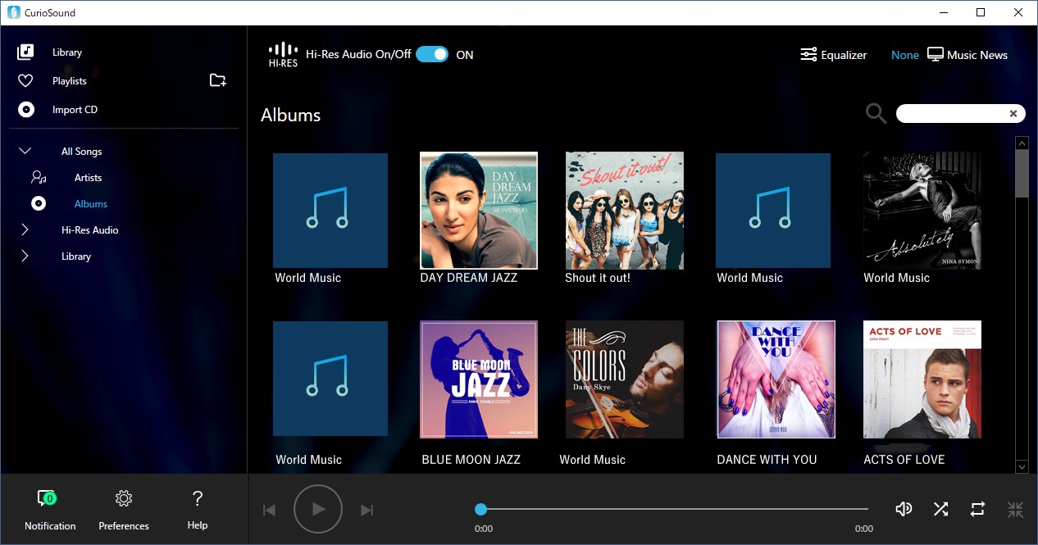The image size is (1038, 545).
Task: Clear the search field
Action: tap(1013, 113)
